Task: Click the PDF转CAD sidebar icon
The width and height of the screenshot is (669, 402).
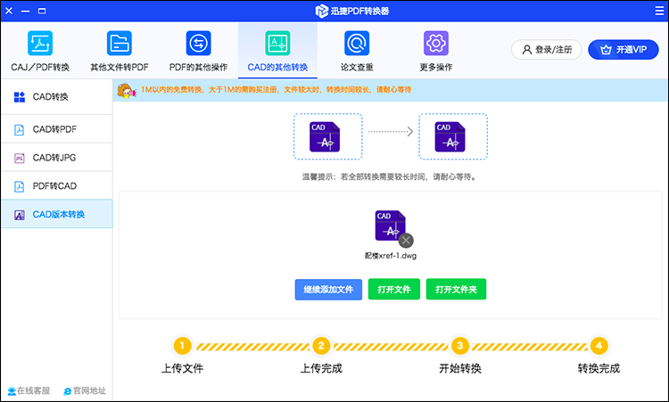Action: (20, 186)
